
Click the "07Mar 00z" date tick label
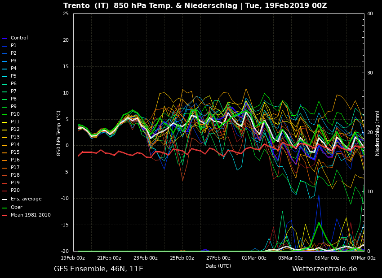pos(363,258)
